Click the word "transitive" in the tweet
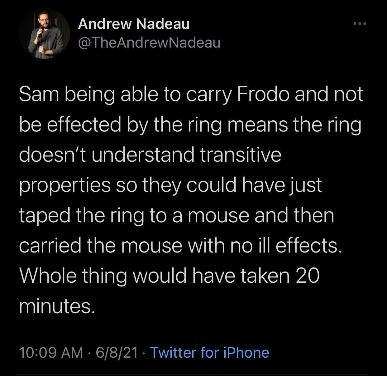 (x=240, y=155)
